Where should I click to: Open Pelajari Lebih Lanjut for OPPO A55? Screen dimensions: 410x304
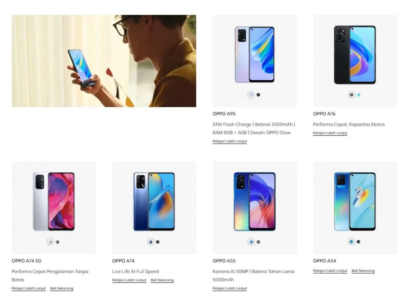[x=230, y=288]
